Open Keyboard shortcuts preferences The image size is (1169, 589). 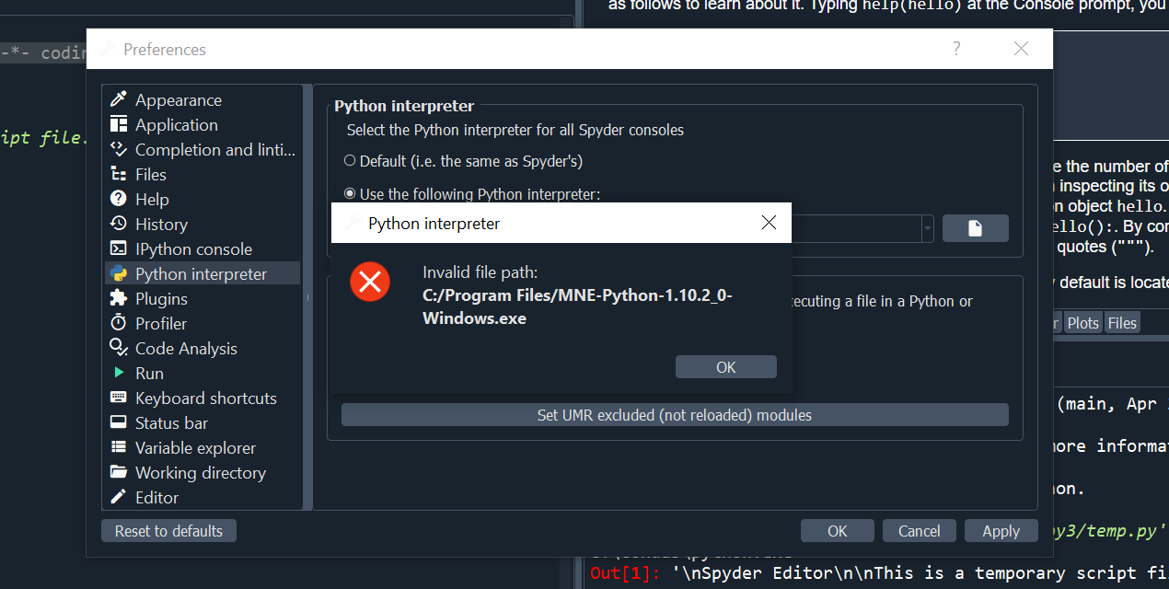tap(205, 398)
